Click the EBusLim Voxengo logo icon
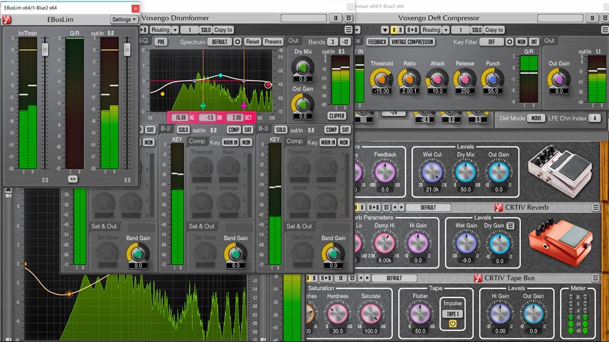609x342 pixels. 7,19
